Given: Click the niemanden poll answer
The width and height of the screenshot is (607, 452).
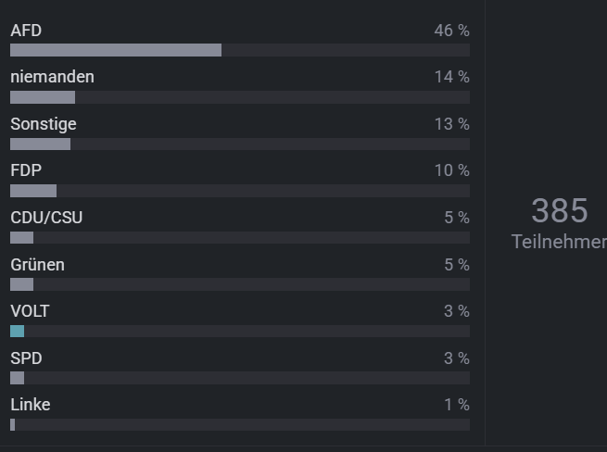Looking at the screenshot, I should (52, 77).
